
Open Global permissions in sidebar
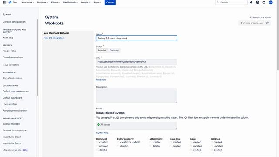tap(13, 58)
